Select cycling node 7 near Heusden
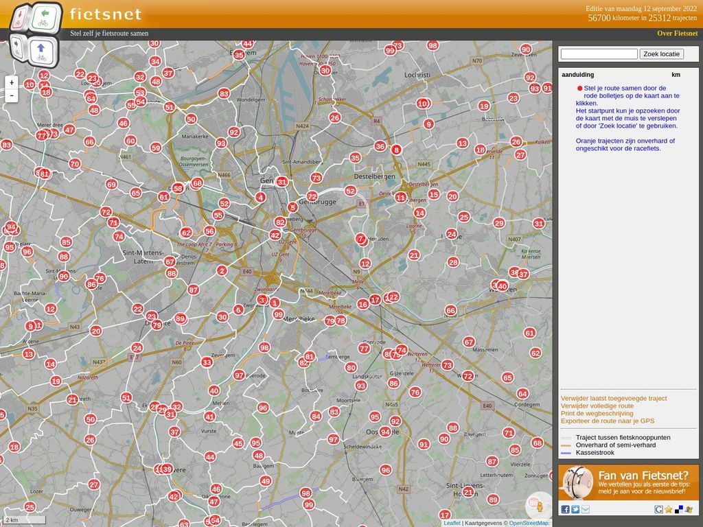Screen dimensions: 703x527 click(360, 239)
